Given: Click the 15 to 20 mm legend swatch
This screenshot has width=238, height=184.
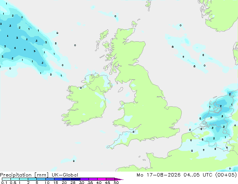Looking at the screenshot, I should pos(58,179).
